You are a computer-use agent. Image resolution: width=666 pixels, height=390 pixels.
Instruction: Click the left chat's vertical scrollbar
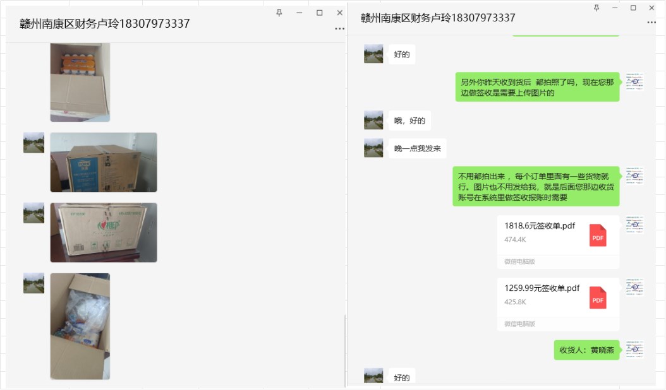344,347
